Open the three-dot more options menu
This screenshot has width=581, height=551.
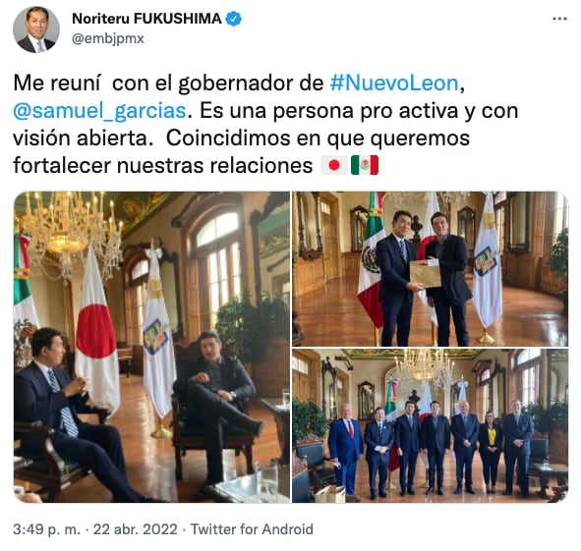point(559,19)
